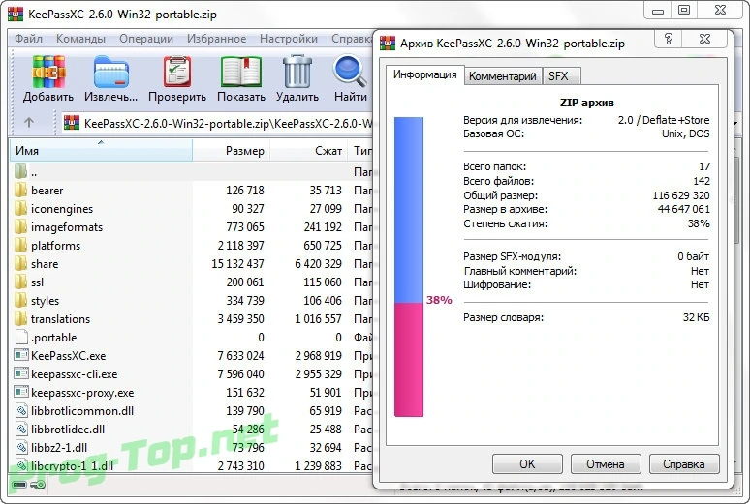Image resolution: width=750 pixels, height=504 pixels.
Task: Click the WinRAR title bar icon of main window
Action: (x=16, y=14)
